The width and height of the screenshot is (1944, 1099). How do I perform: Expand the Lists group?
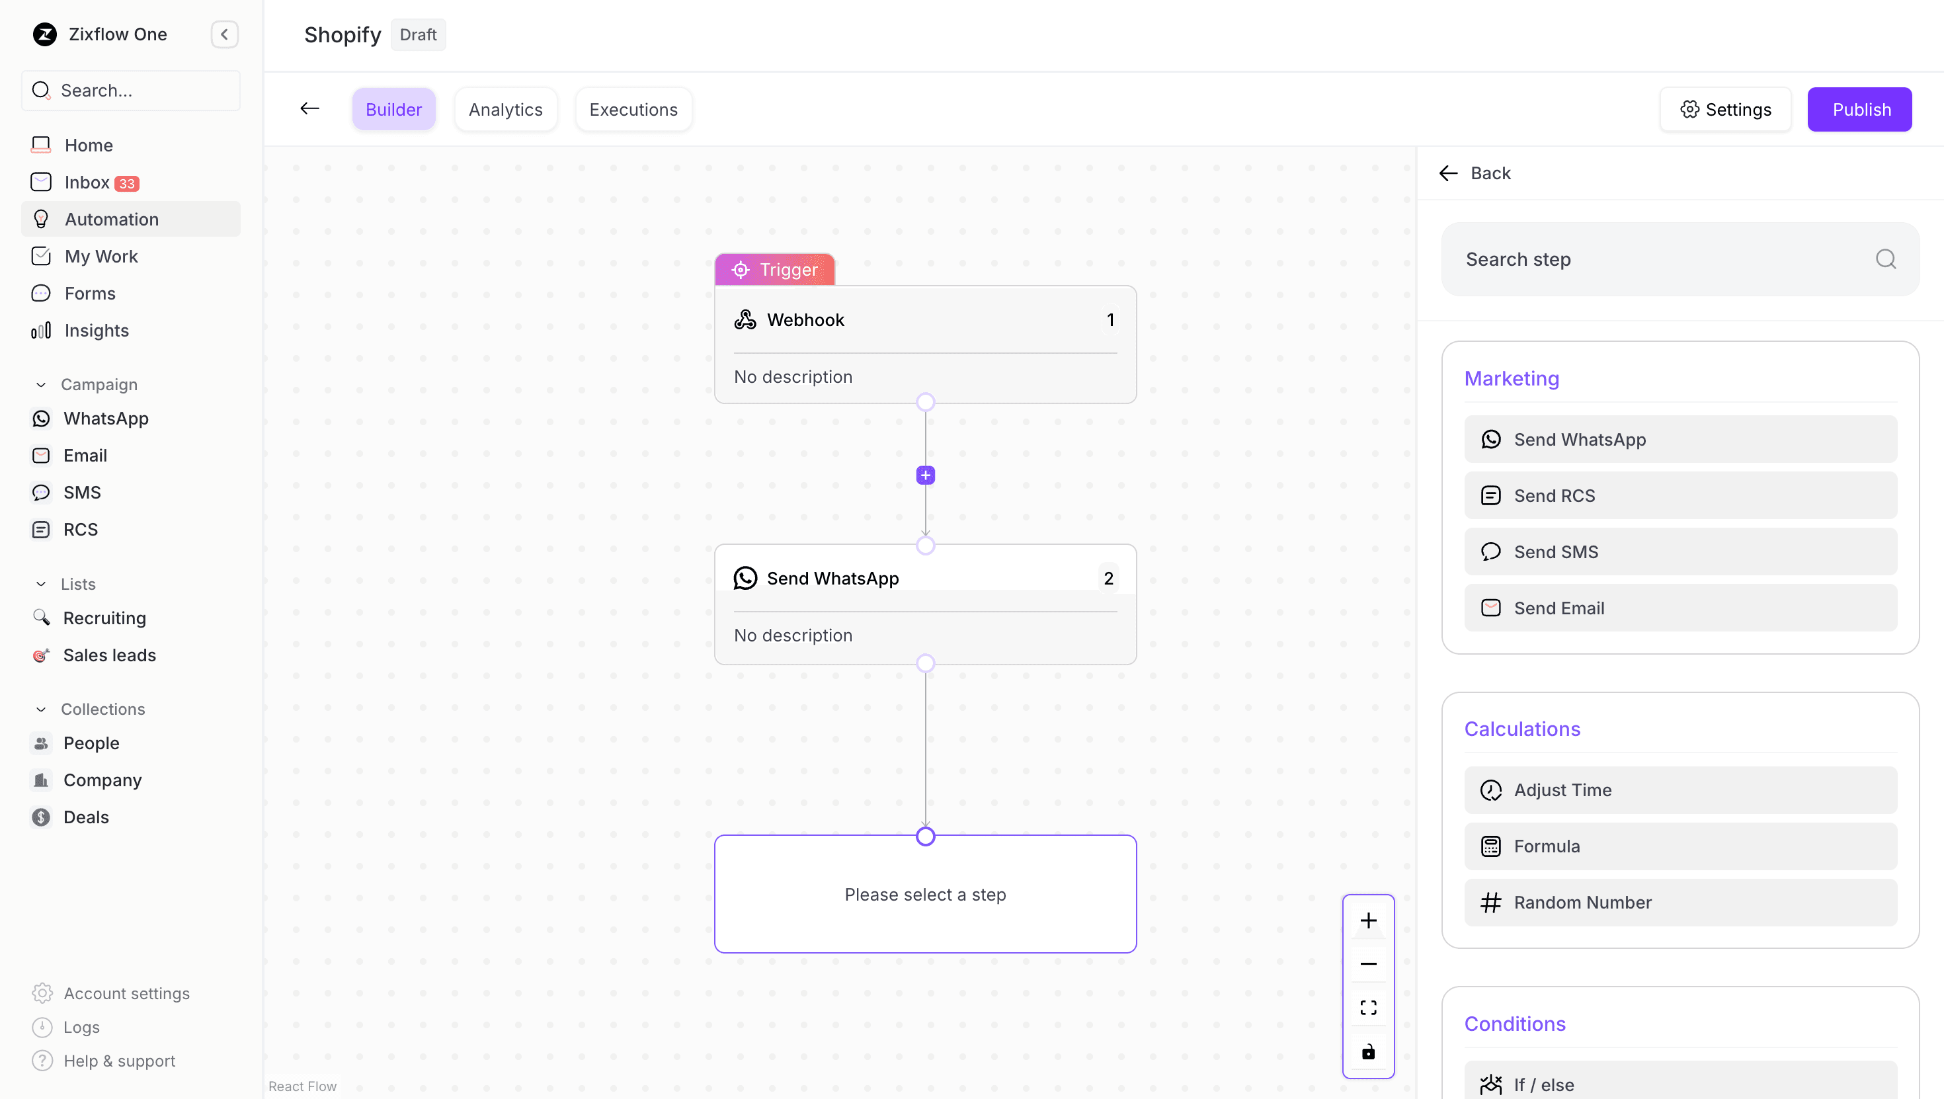click(x=42, y=583)
